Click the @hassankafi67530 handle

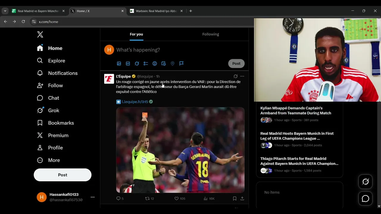click(66, 200)
